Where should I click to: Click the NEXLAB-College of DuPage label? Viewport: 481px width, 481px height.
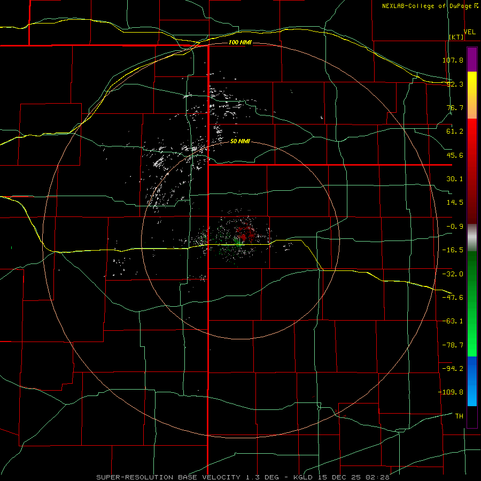pos(427,6)
